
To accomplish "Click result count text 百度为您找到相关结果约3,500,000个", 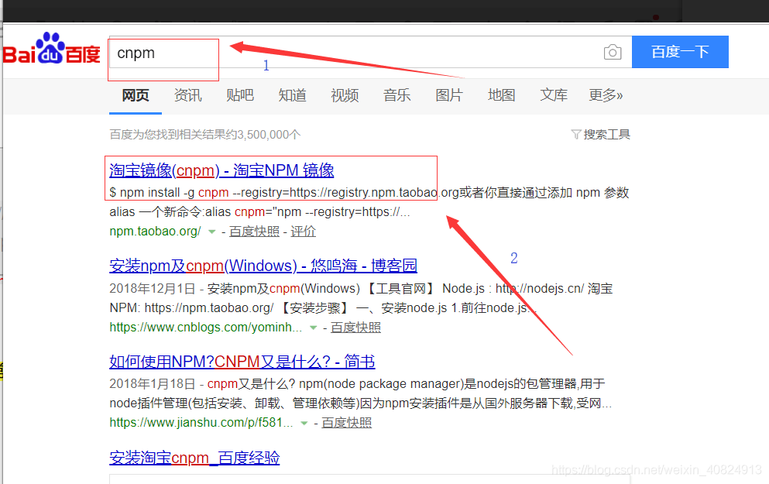I will click(205, 135).
